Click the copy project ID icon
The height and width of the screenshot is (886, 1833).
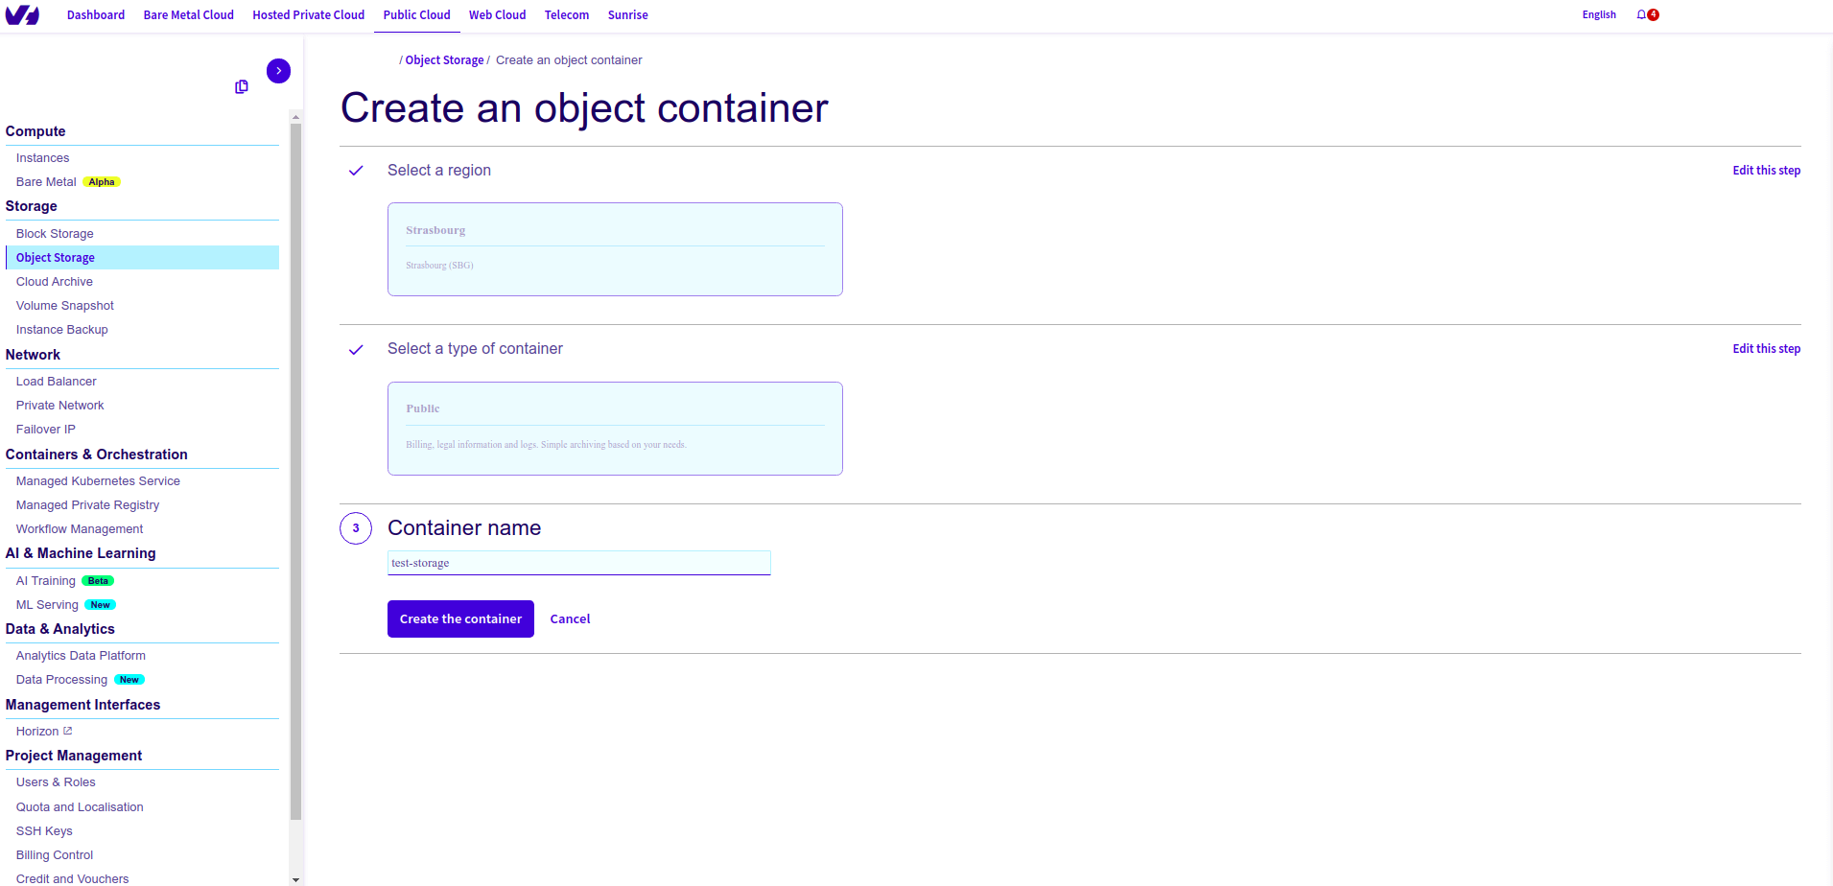[242, 86]
